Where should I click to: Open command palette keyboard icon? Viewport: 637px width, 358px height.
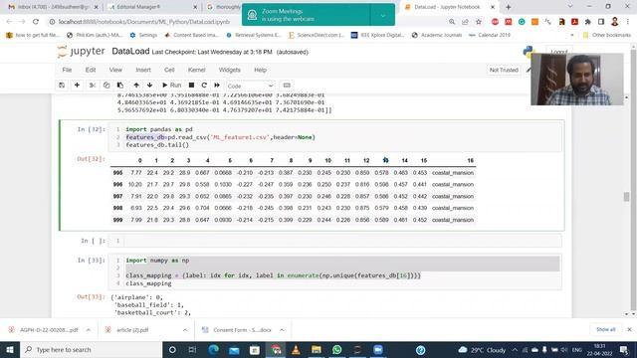(287, 86)
